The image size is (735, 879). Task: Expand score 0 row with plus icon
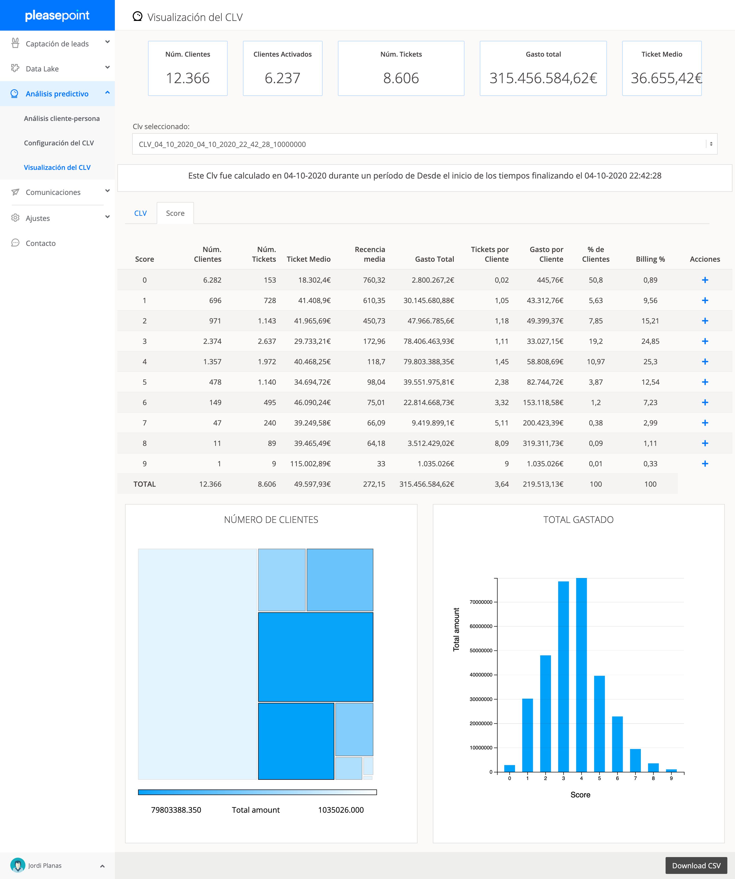tap(705, 280)
